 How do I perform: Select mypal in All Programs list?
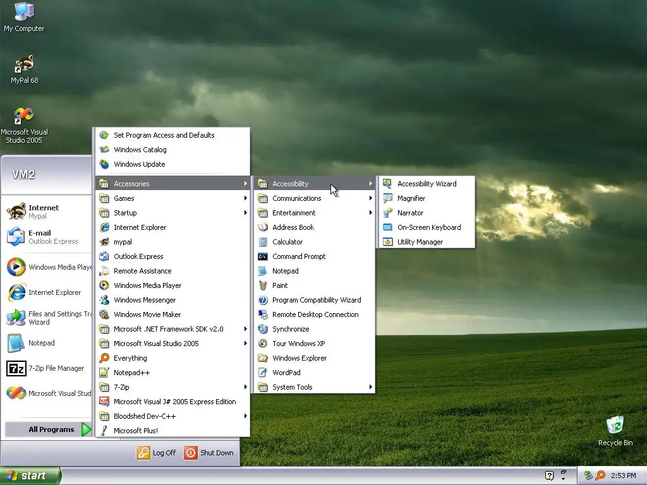[x=172, y=242]
